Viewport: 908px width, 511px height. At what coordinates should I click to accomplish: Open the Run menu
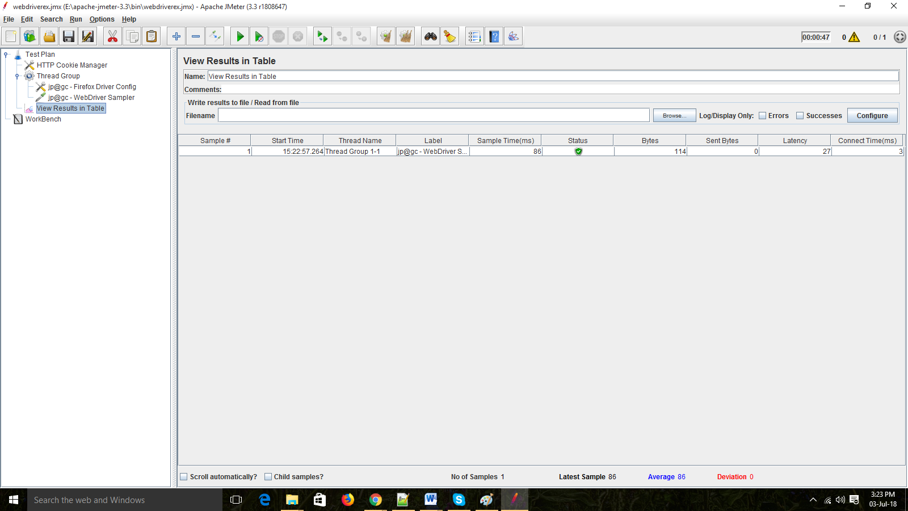click(76, 19)
